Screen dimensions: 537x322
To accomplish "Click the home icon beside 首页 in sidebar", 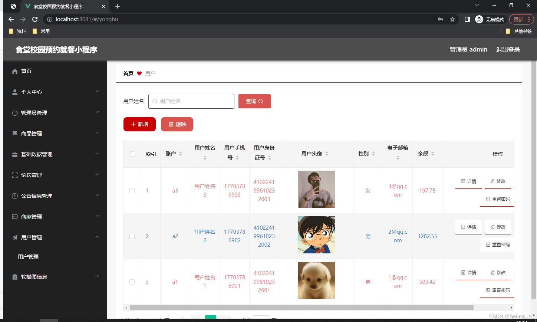I will coord(15,71).
